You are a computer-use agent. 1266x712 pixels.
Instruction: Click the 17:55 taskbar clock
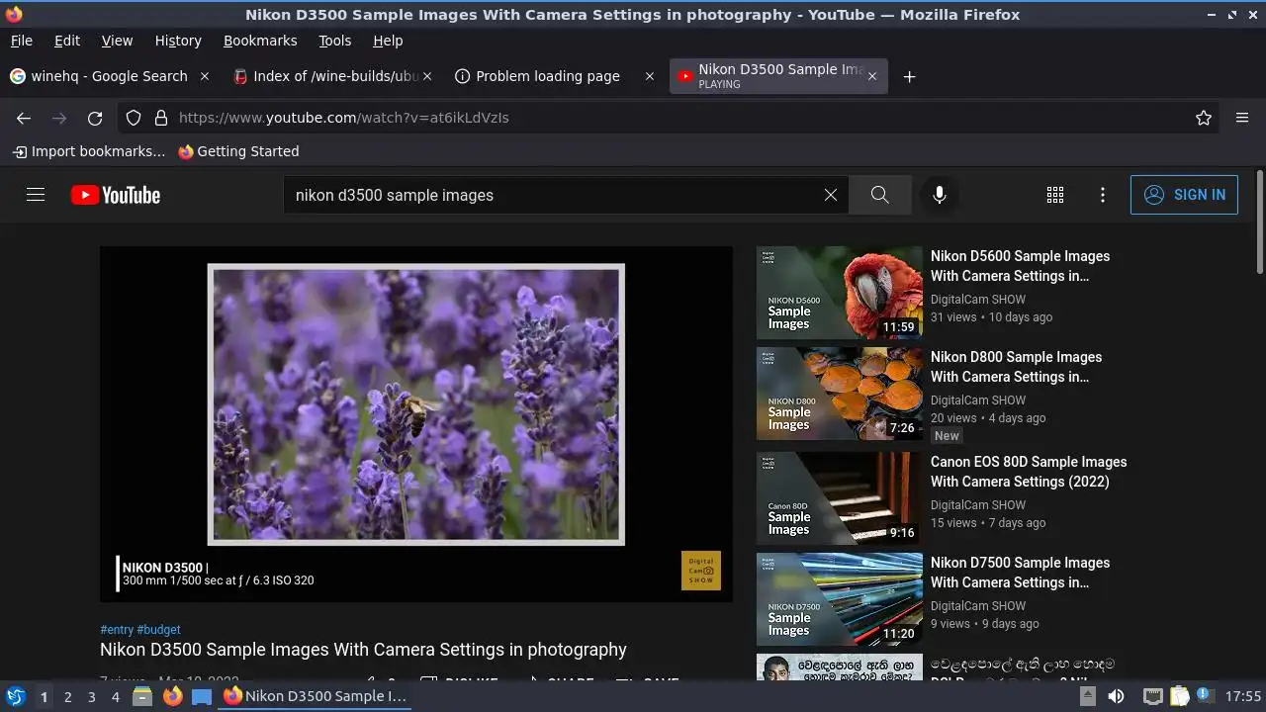[1243, 696]
